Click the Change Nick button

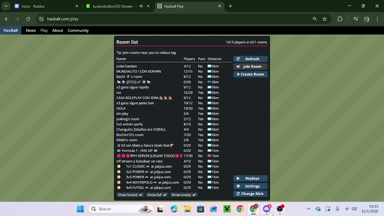(x=250, y=194)
